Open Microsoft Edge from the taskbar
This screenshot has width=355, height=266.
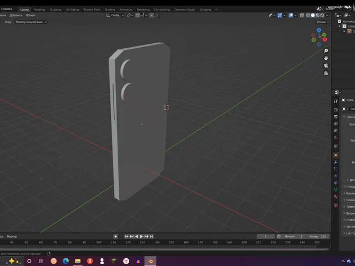[65, 261]
